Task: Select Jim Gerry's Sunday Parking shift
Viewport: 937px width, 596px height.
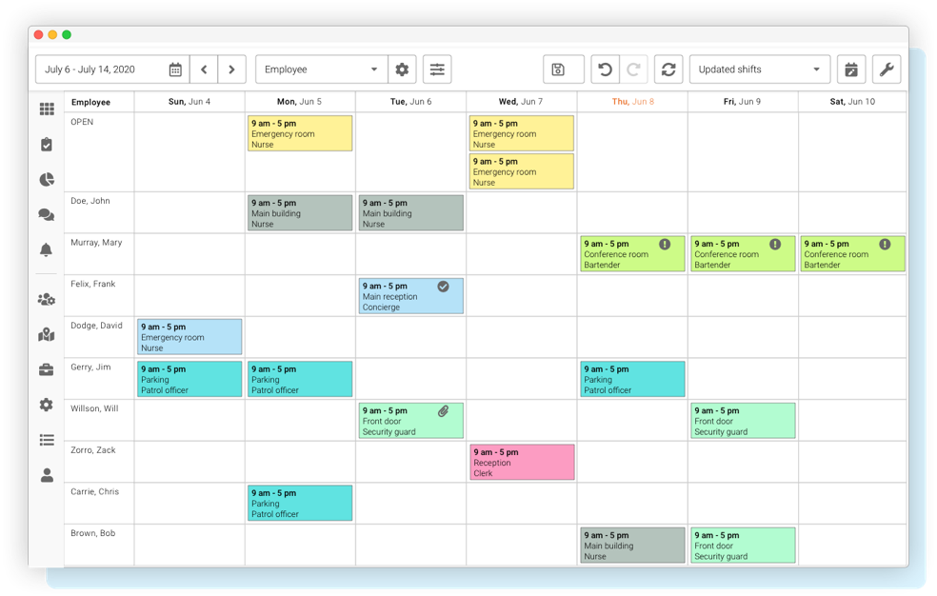Action: tap(189, 379)
